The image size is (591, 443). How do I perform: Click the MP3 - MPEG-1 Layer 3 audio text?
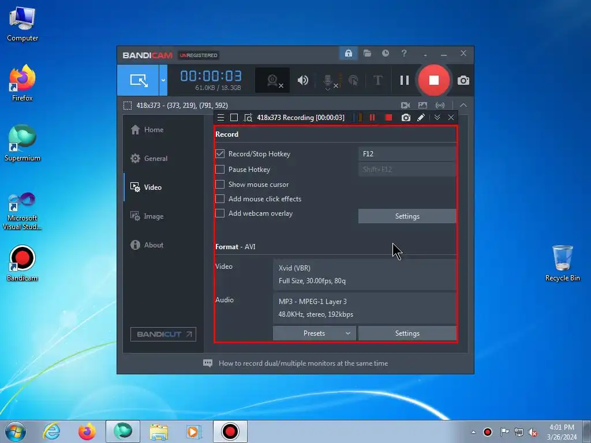pos(312,301)
